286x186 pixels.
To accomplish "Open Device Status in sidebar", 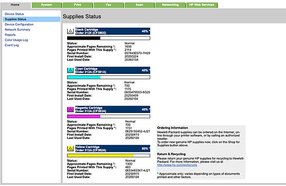I will (x=14, y=14).
